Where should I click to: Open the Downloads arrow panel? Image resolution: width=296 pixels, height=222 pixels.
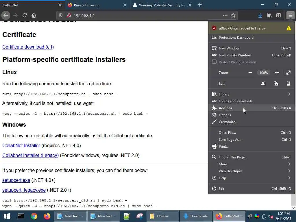(260, 16)
